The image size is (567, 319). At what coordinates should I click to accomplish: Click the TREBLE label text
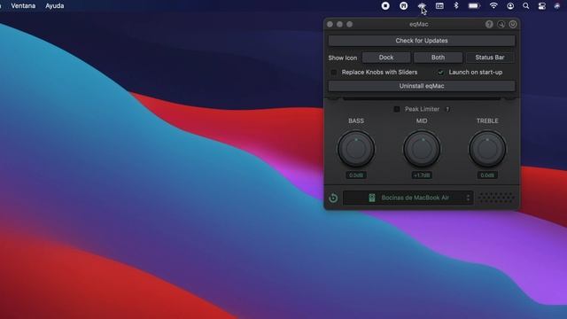(487, 121)
